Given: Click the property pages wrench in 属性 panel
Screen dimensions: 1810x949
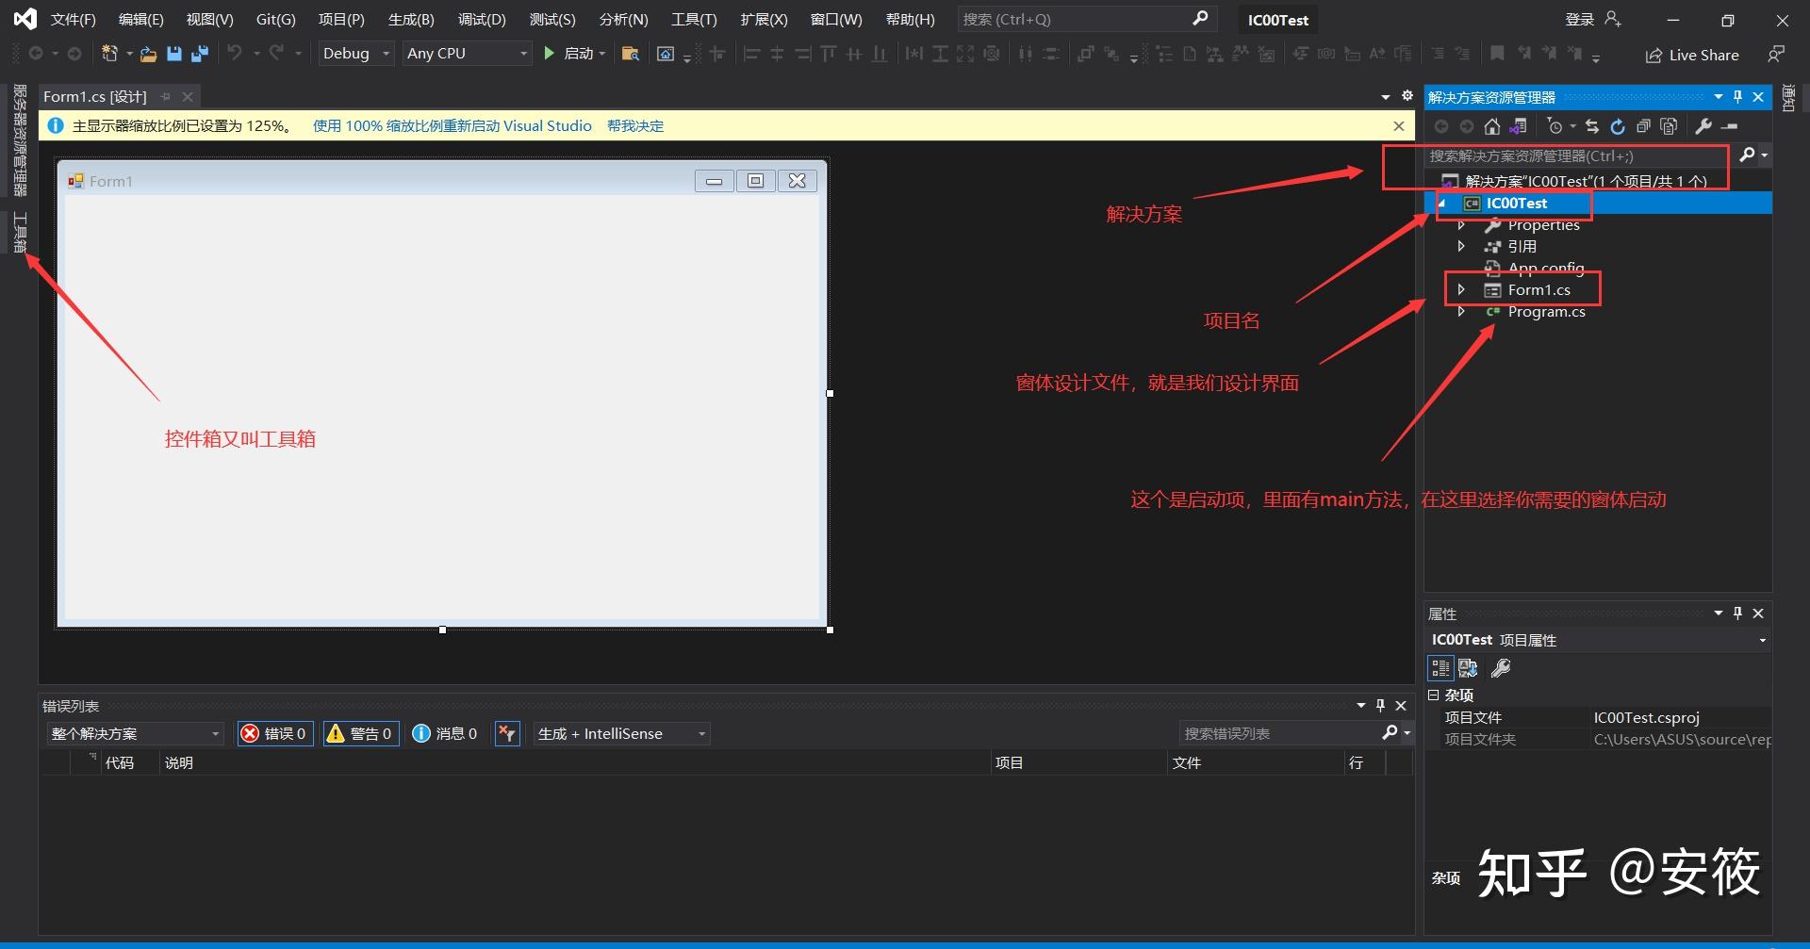Looking at the screenshot, I should point(1500,668).
